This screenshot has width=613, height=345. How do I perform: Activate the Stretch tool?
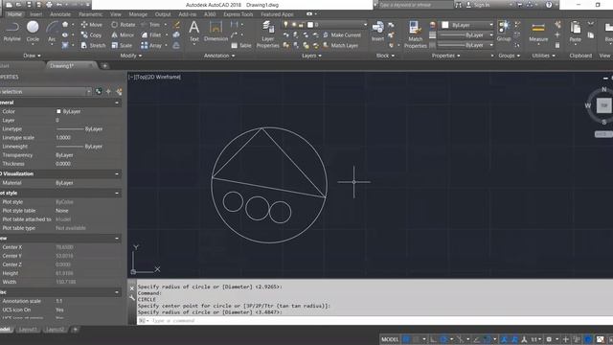93,45
